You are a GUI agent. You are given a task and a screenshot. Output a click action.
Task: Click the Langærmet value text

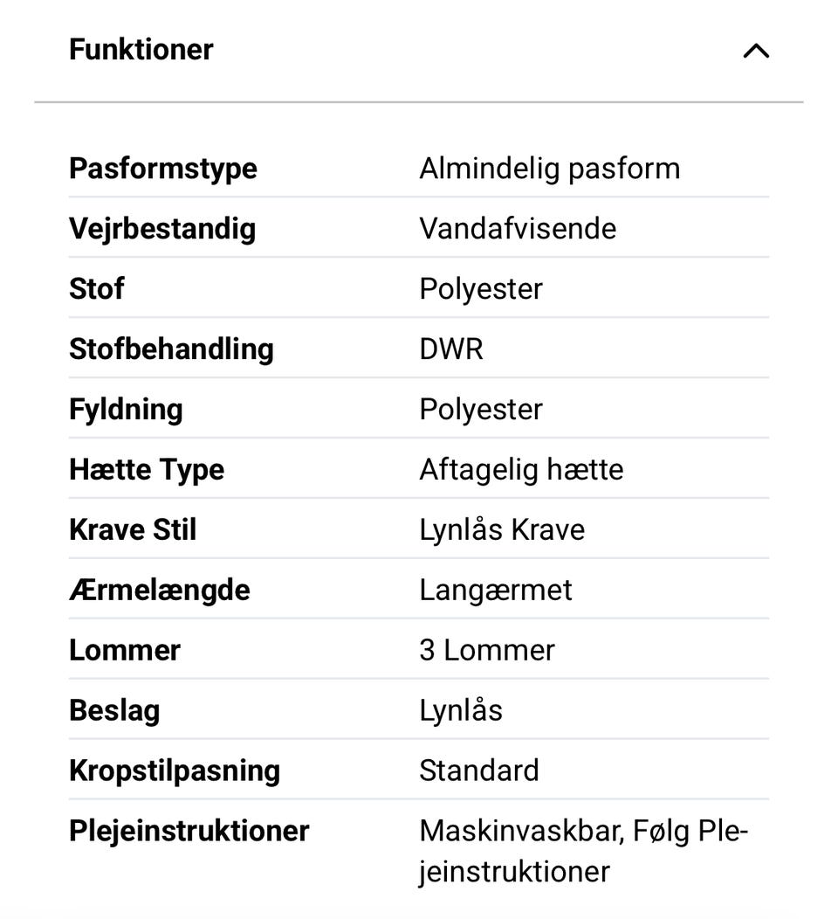tap(496, 590)
